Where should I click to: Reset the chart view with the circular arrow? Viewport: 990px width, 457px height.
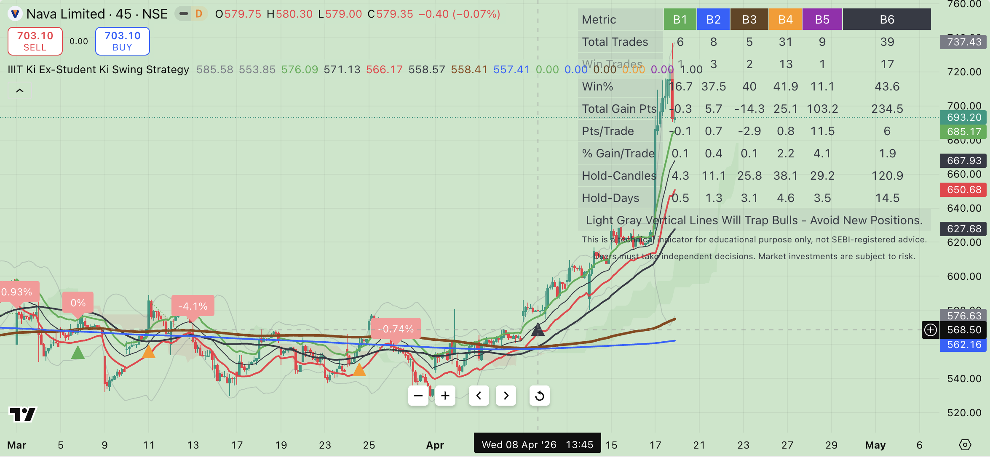[x=540, y=396]
